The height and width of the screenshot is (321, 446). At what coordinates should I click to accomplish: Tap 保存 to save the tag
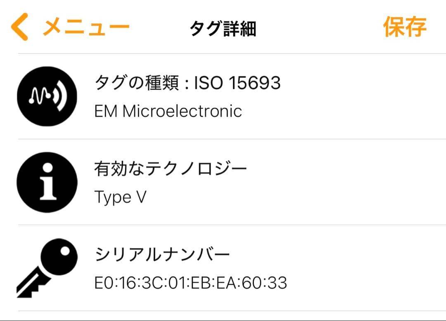point(406,28)
